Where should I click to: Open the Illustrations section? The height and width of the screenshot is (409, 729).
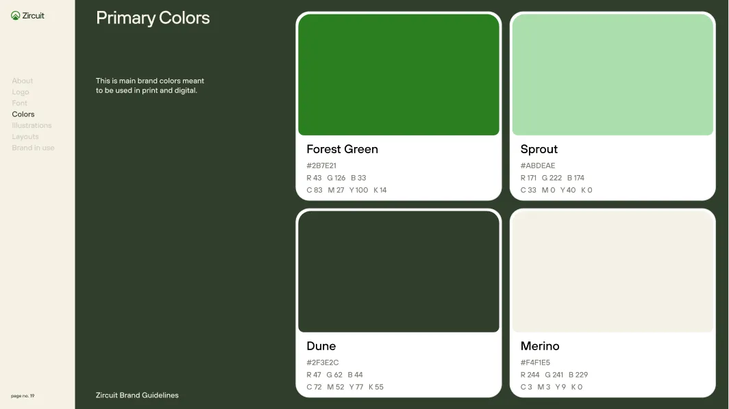tap(32, 125)
